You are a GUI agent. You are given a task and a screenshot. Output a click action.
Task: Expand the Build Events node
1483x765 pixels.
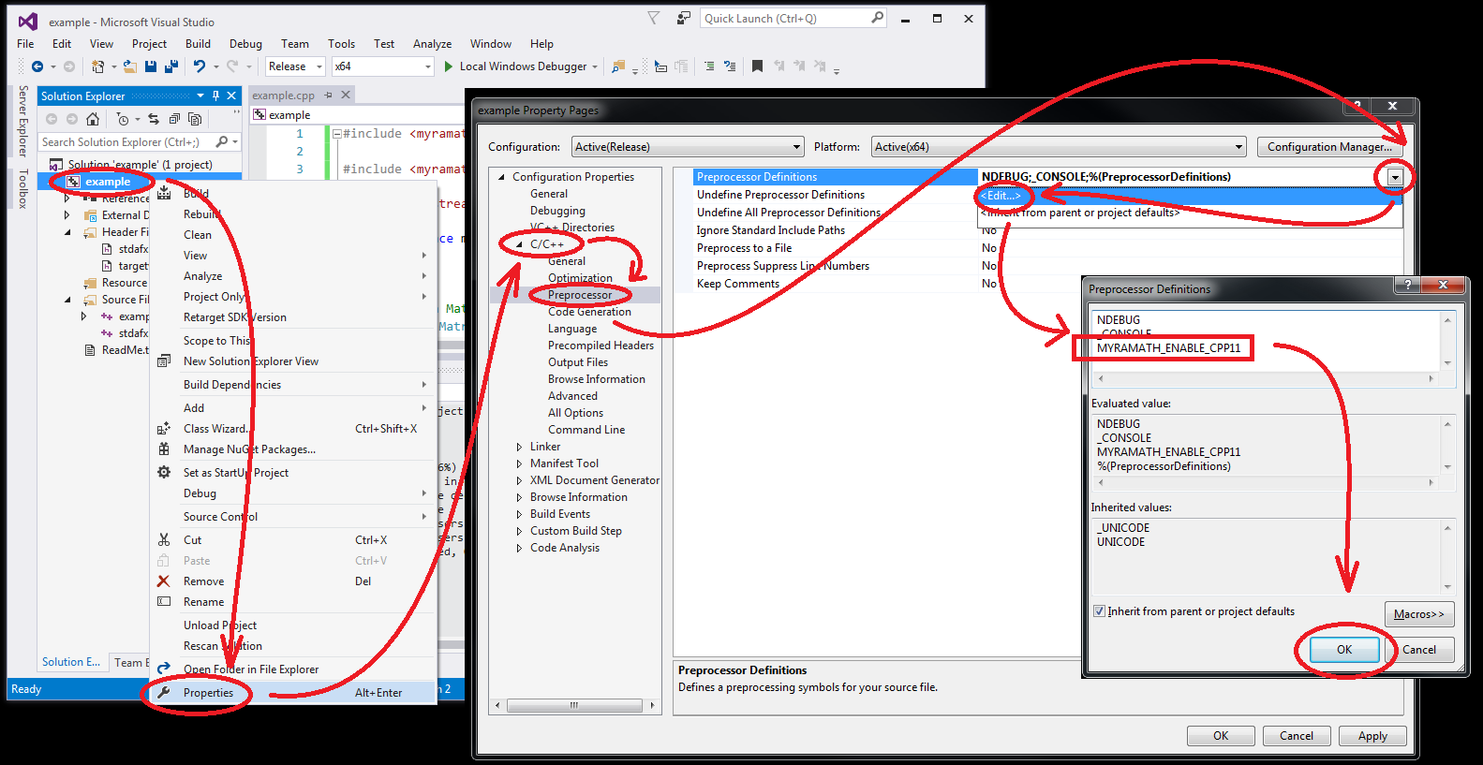[519, 514]
